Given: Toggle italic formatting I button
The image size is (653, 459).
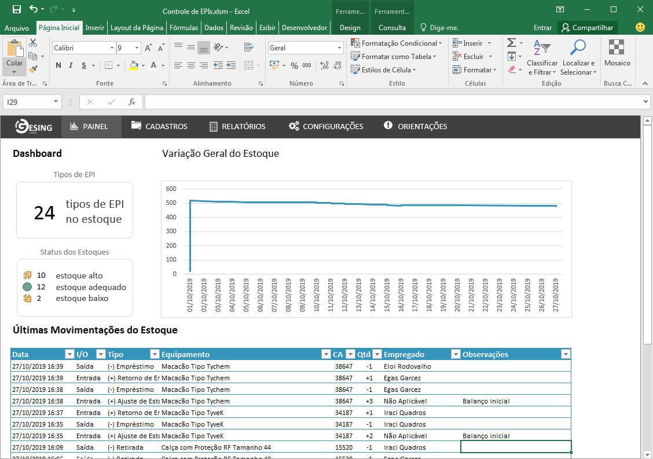Looking at the screenshot, I should pyautogui.click(x=71, y=65).
